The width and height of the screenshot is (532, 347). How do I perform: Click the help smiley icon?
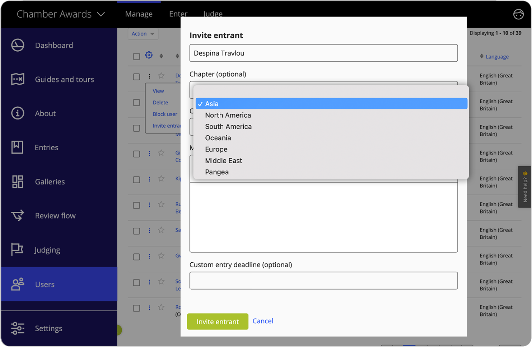click(518, 14)
